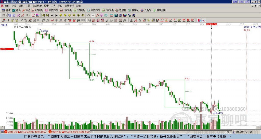Click the 主页 homepage button

tap(247, 2)
